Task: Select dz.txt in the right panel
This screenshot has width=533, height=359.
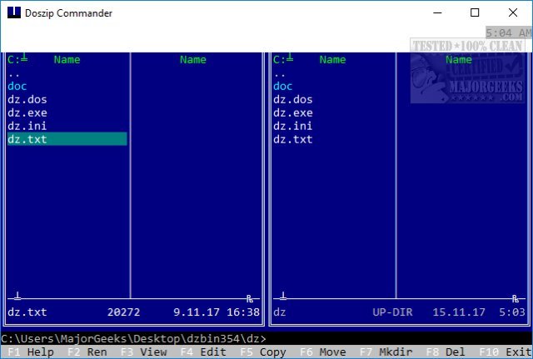Action: 292,139
